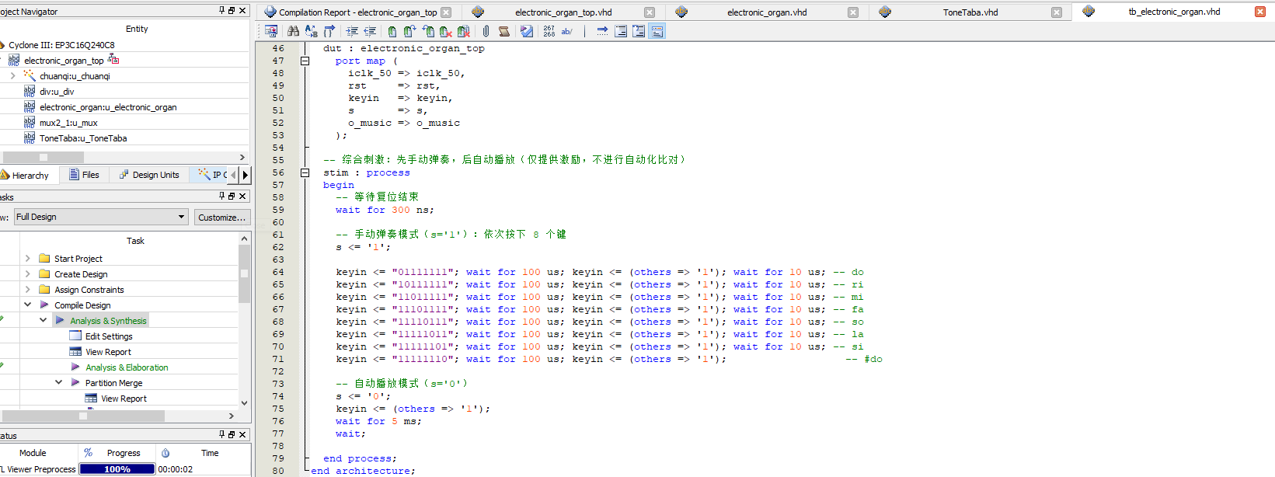Click the insert template scroll icon
The image size is (1275, 477).
pos(504,31)
